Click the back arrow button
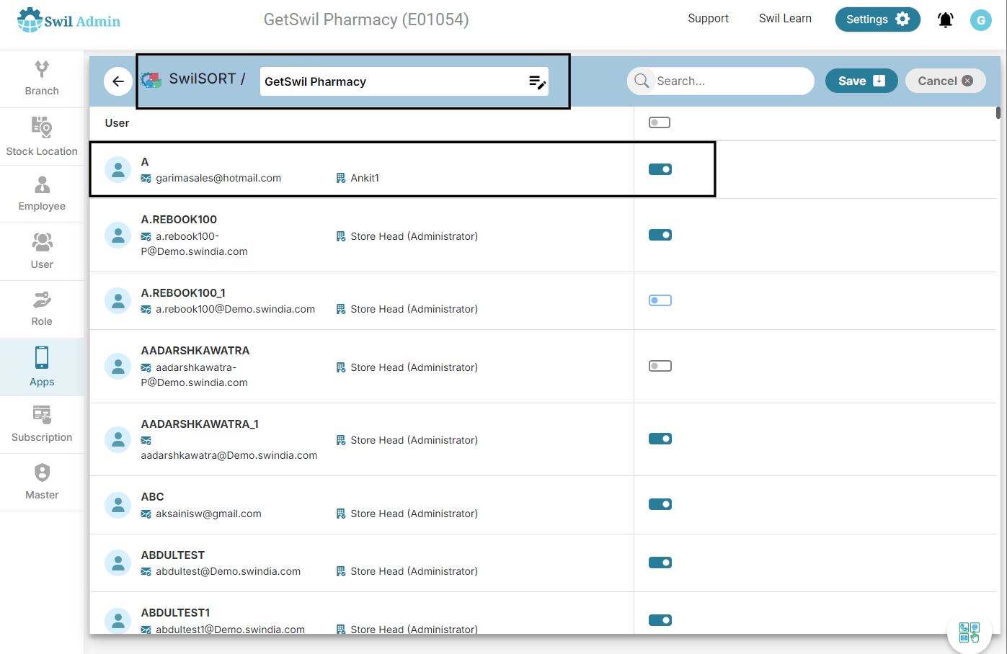 click(x=118, y=81)
